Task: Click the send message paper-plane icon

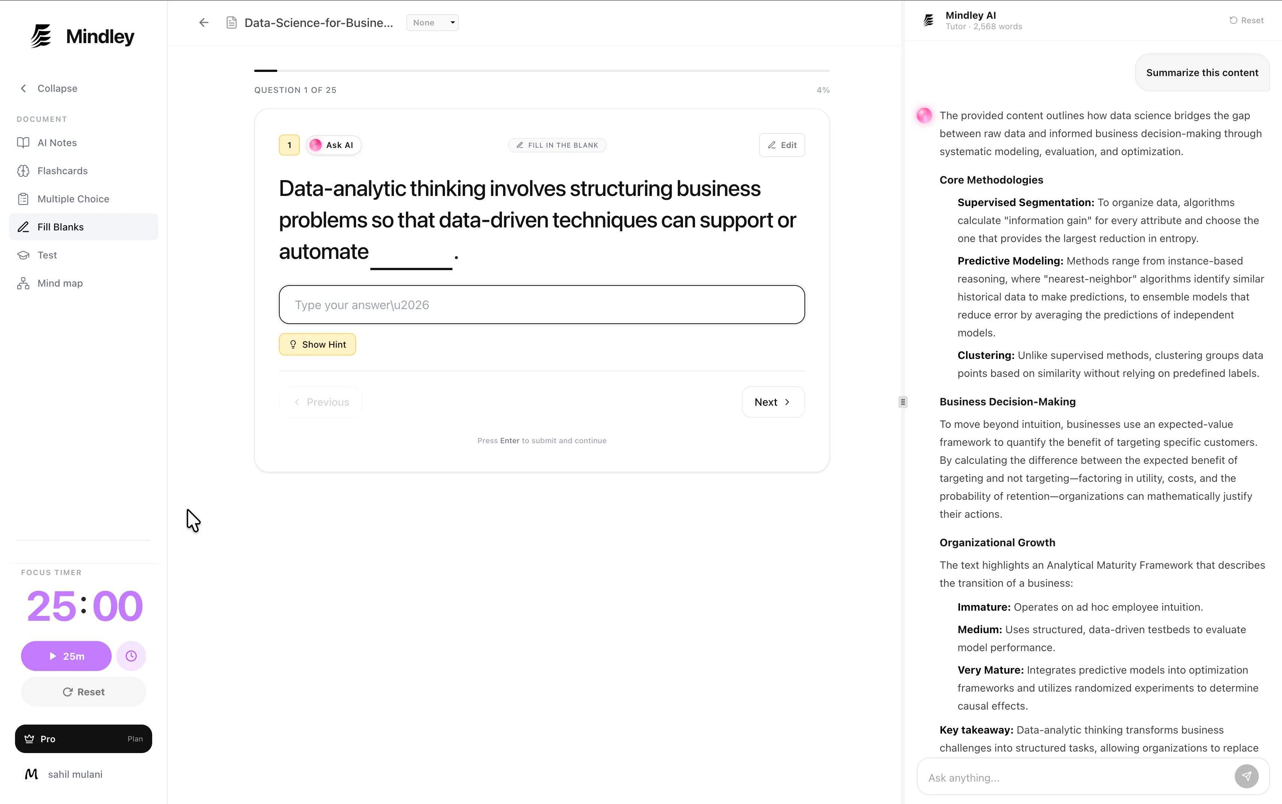Action: (1246, 776)
